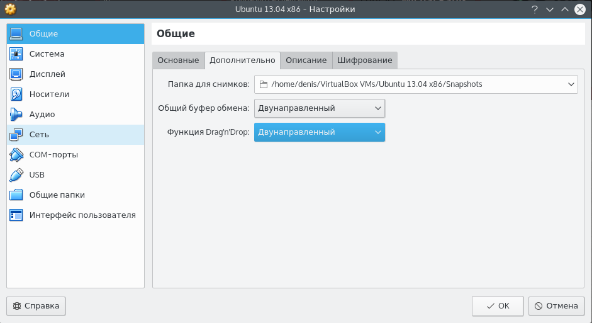This screenshot has width=592, height=323.
Task: Open Аудио settings speaker icon
Action: (x=16, y=115)
